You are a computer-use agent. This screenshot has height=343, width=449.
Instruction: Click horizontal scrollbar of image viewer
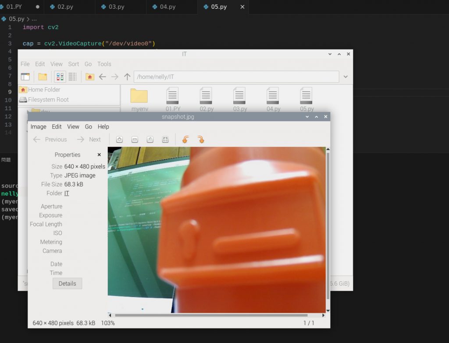(x=211, y=315)
